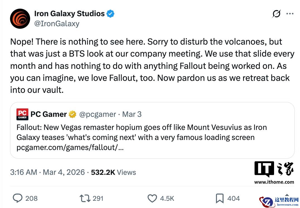300x208 pixels.
Task: Open the three-dot more options menu
Action: [x=290, y=14]
